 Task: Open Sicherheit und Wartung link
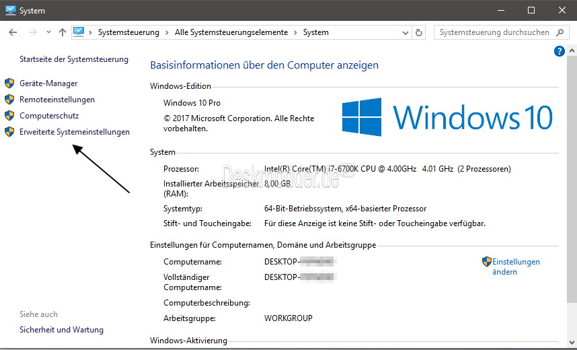(x=61, y=330)
